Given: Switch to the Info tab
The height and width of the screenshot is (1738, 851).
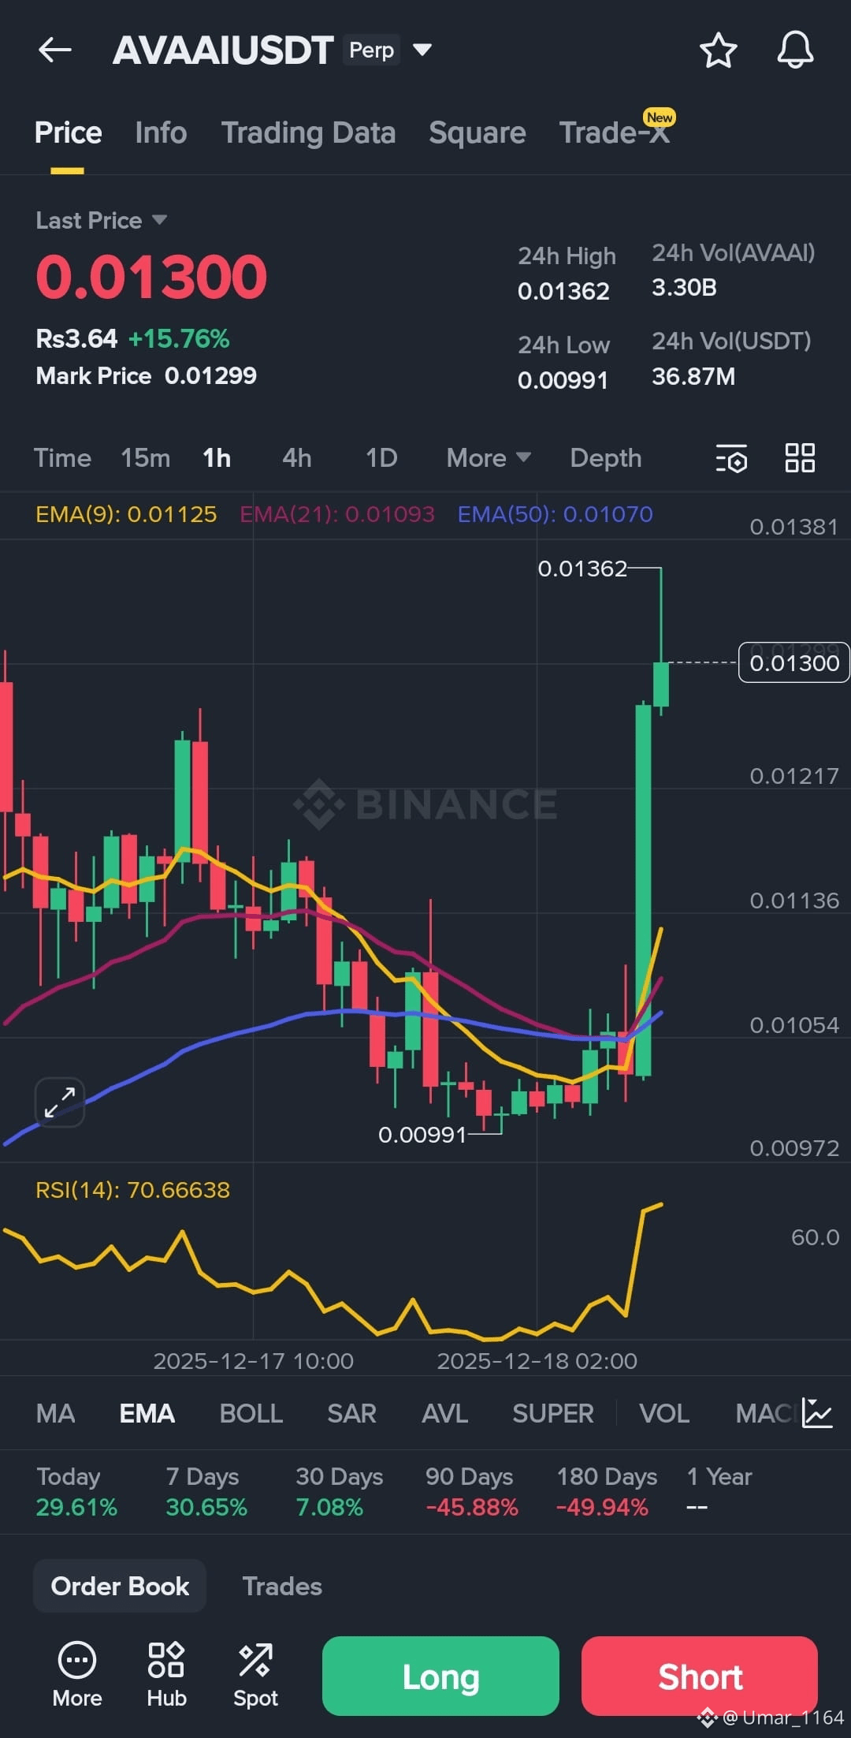Looking at the screenshot, I should 161,132.
